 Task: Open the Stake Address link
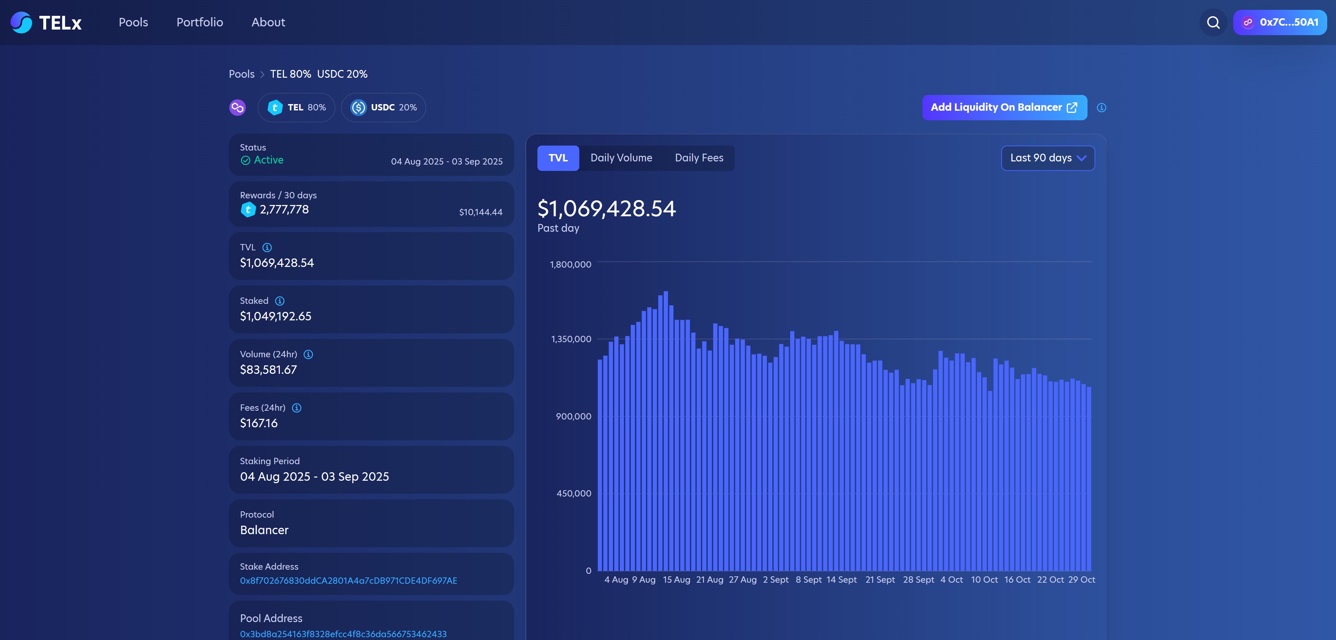(x=348, y=581)
